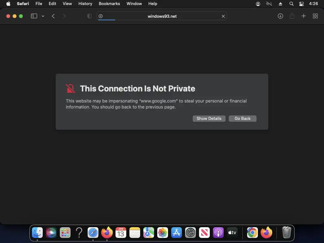The height and width of the screenshot is (243, 324).
Task: Open Finder from the Dock
Action: 37,233
